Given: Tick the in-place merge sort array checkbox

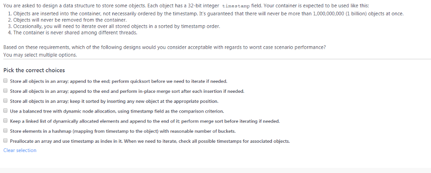Looking at the screenshot, I should pos(5,91).
